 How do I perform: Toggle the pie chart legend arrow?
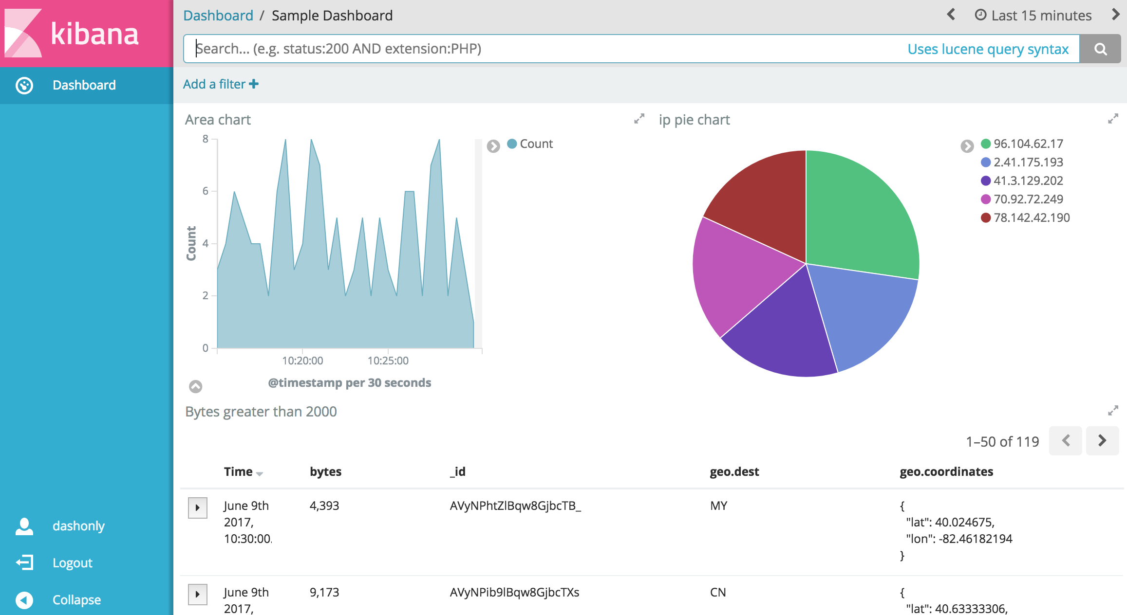[967, 146]
